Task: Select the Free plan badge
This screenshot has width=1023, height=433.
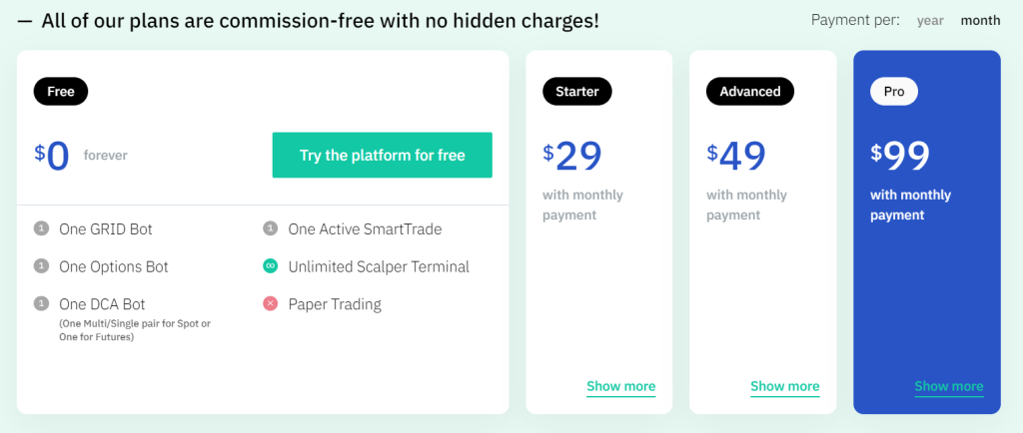Action: (x=61, y=91)
